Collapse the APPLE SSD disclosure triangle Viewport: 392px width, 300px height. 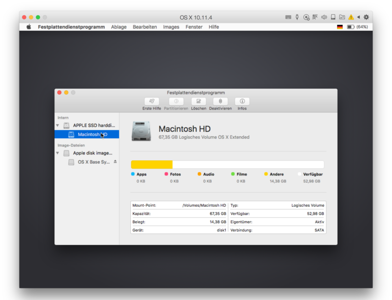tap(57, 125)
